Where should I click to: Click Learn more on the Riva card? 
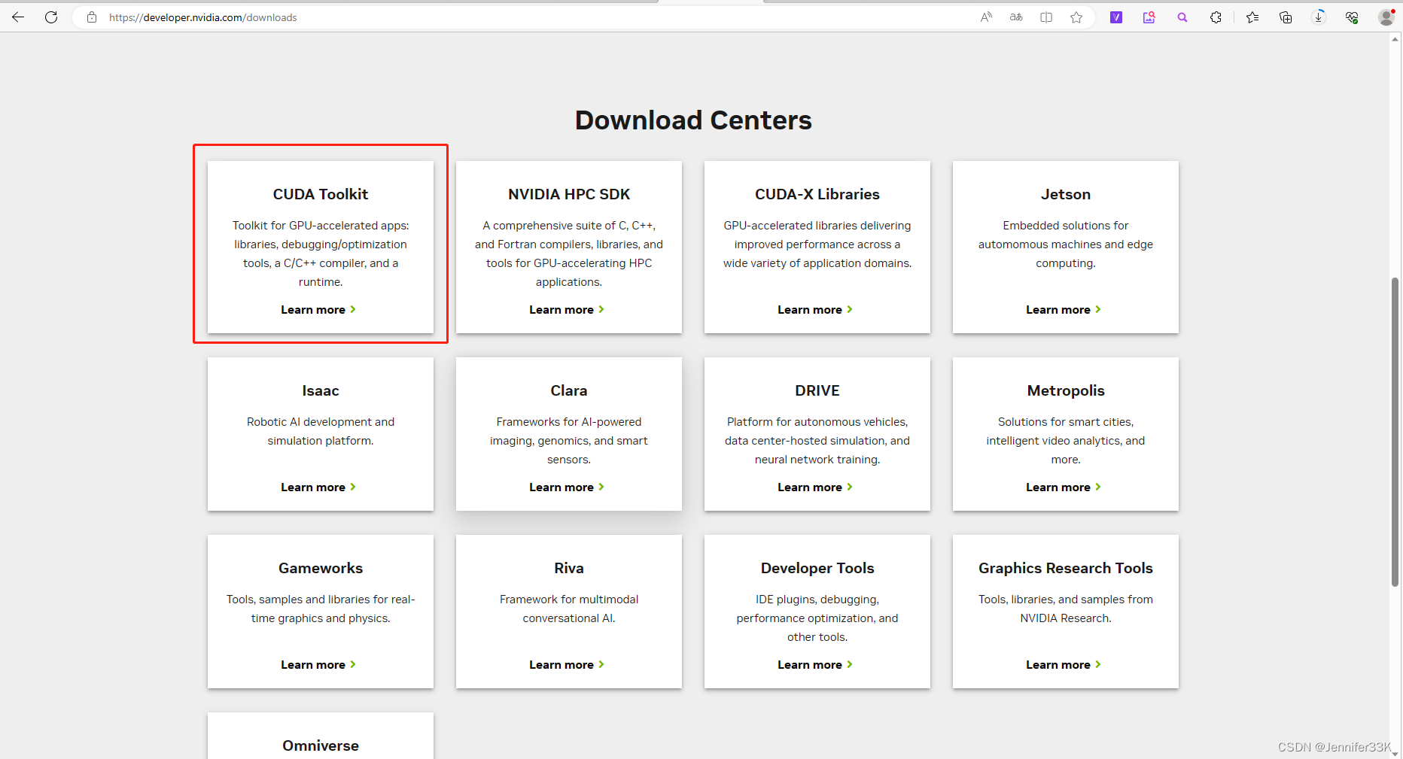[567, 665]
